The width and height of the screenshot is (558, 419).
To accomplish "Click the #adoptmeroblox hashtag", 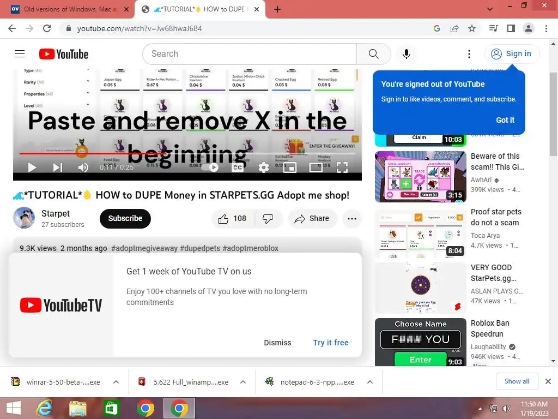I will tap(251, 248).
